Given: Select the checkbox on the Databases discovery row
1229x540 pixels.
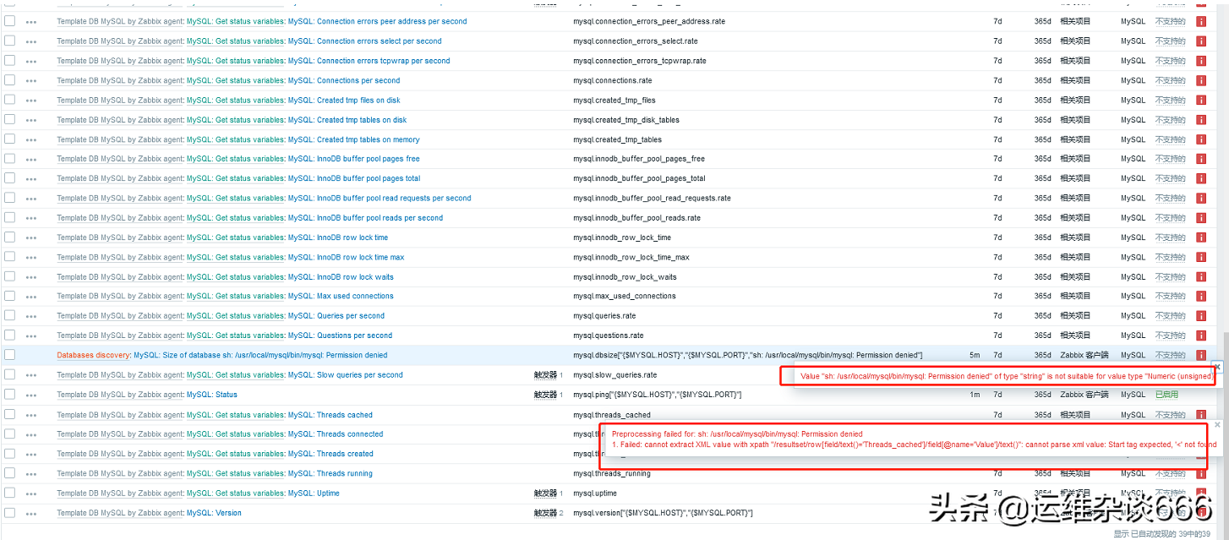Looking at the screenshot, I should 9,355.
